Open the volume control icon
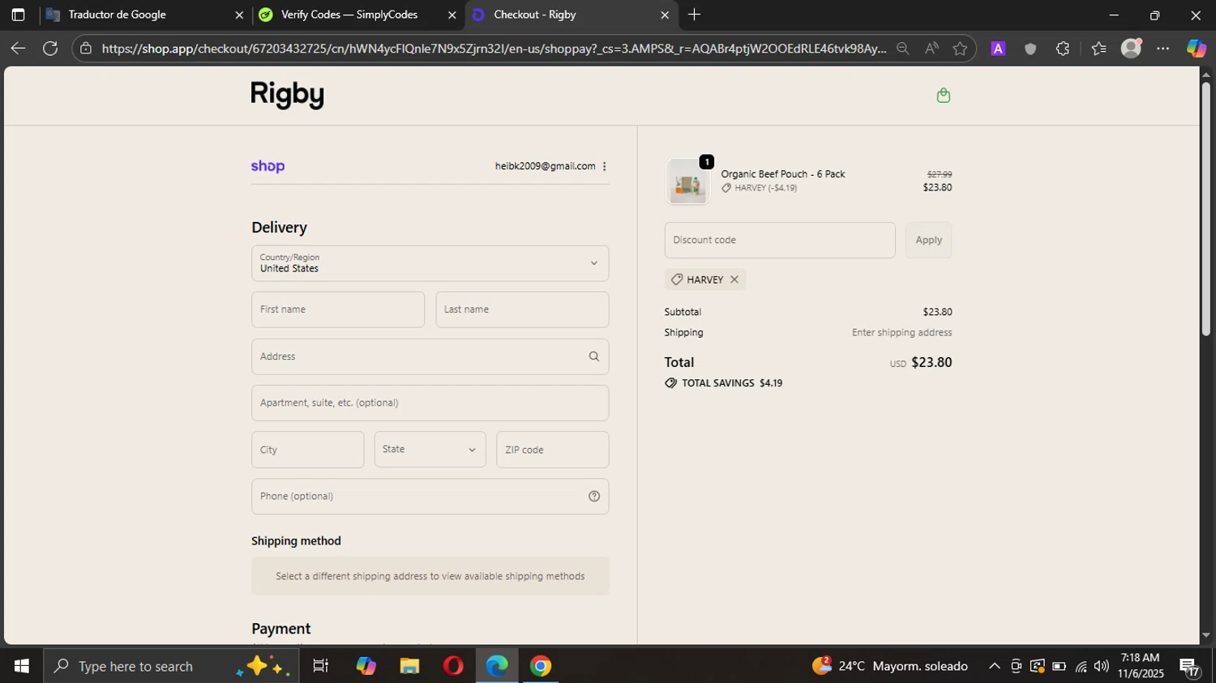Screen dimensions: 1216x683 [x=1101, y=666]
